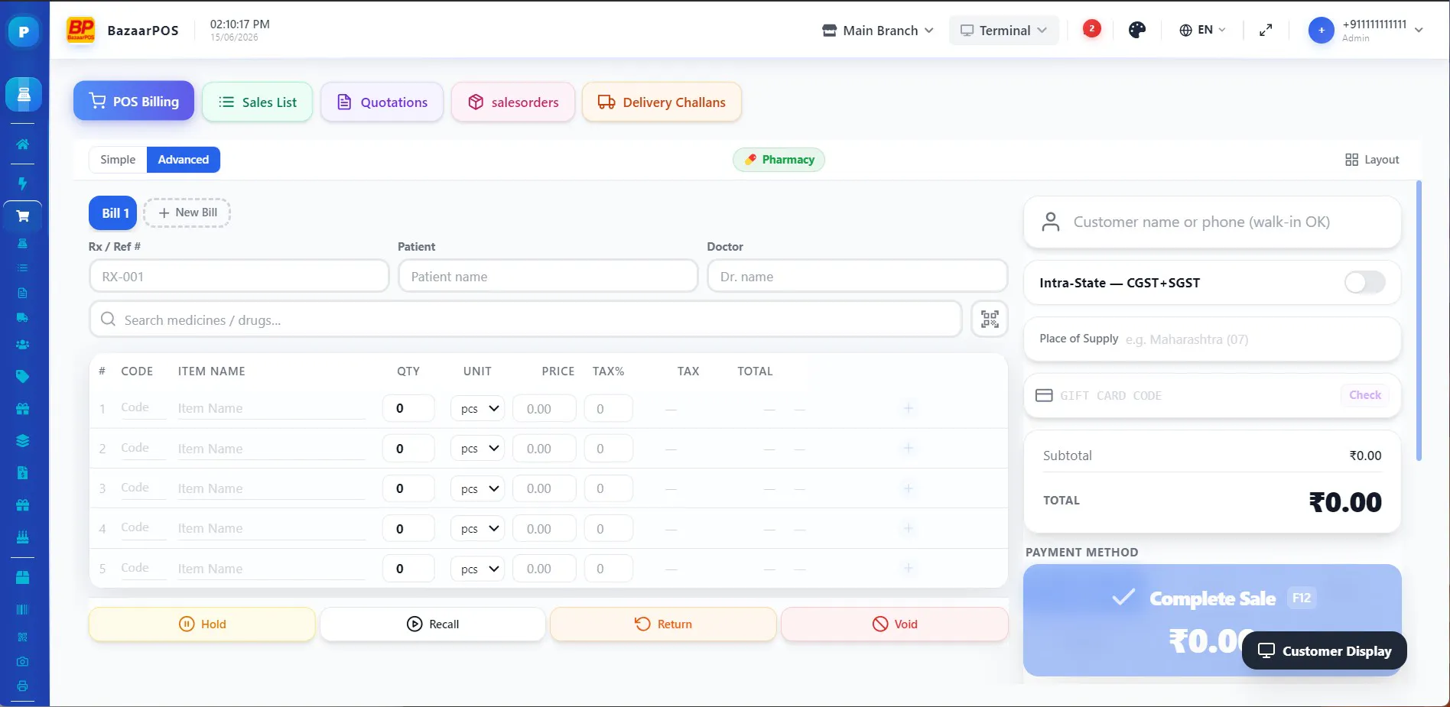Open the Customer Display button
The image size is (1450, 707).
[x=1325, y=650]
